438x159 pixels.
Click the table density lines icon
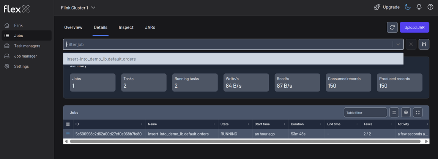(394, 112)
